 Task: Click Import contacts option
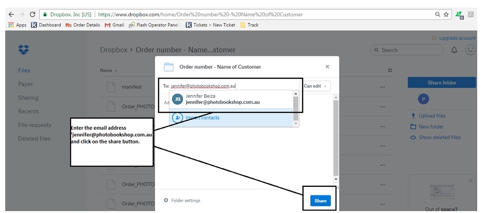click(x=231, y=118)
